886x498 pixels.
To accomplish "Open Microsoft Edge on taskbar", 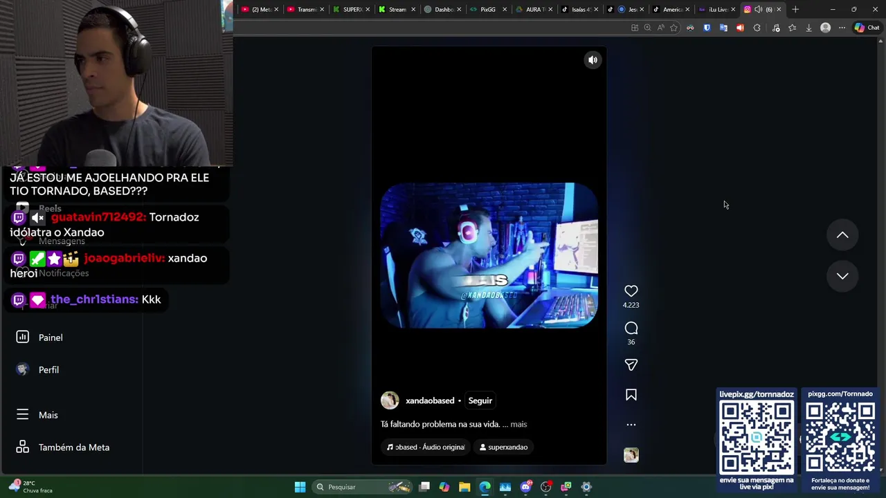I will pyautogui.click(x=485, y=487).
